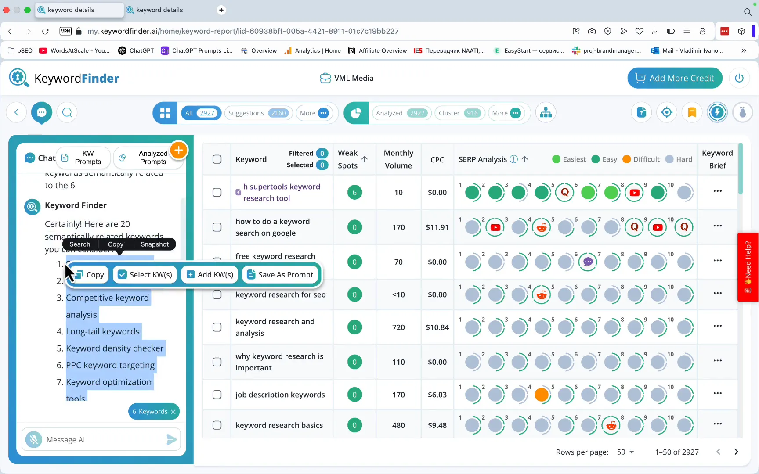Screen dimensions: 759x474
Task: Expand More options beside Suggestions
Action: (x=314, y=113)
